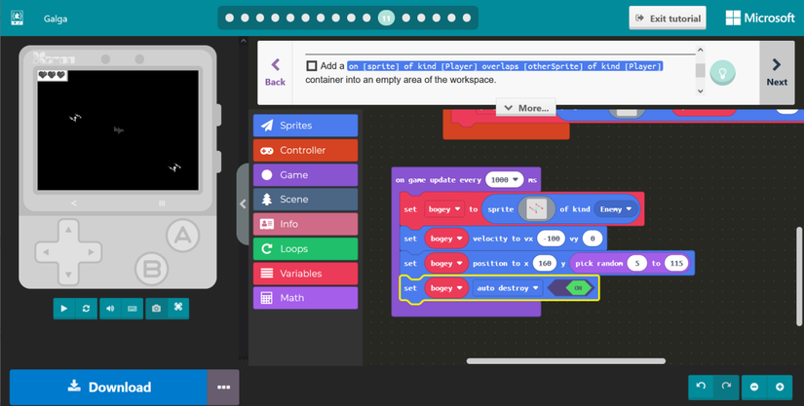Click the tutorial text scroll-up arrow
The image size is (804, 406).
point(701,51)
